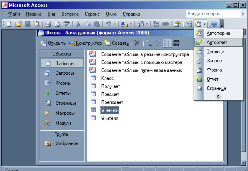Viewport: 248px width, 171px height.
Task: Click the New Object AutoForm icon
Action: (198, 24)
